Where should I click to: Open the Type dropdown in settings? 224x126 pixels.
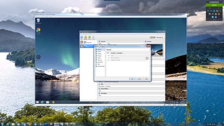tap(128, 58)
